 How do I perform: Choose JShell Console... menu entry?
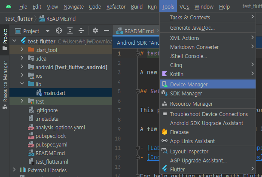(x=208, y=56)
